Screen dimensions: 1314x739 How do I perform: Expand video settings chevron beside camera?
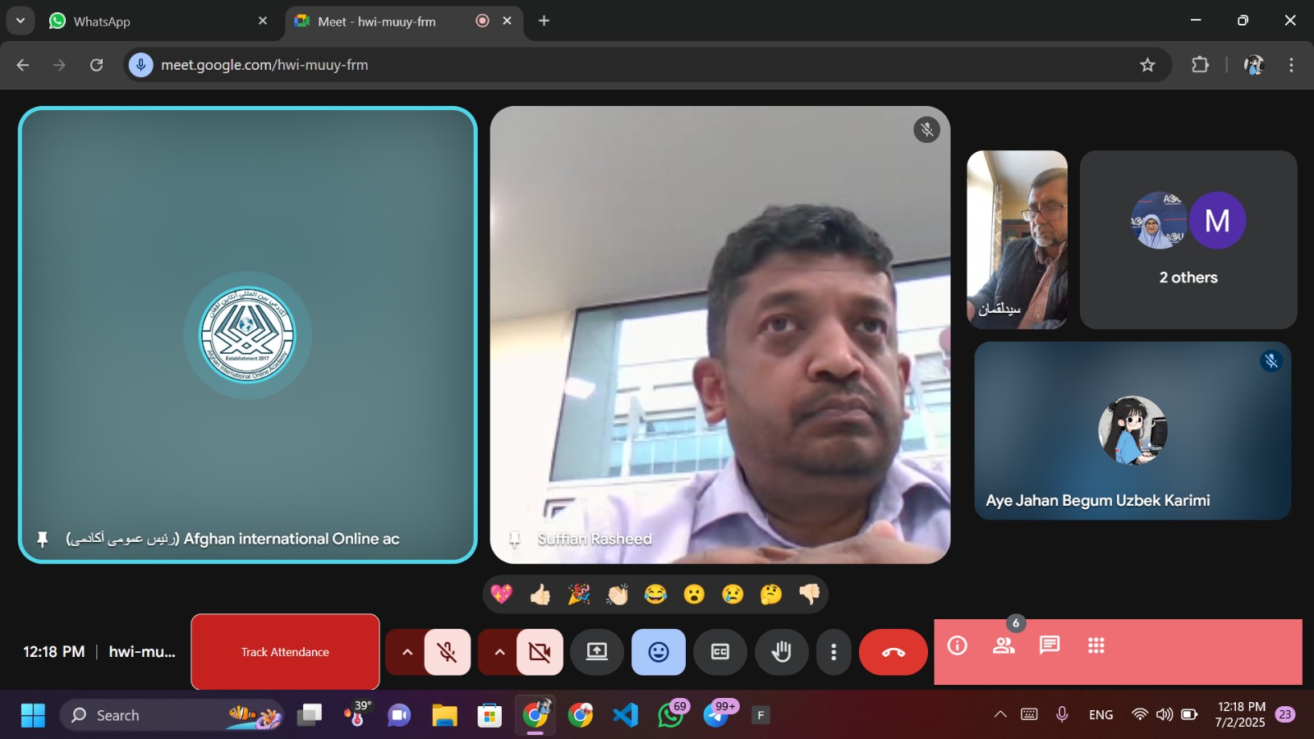499,652
